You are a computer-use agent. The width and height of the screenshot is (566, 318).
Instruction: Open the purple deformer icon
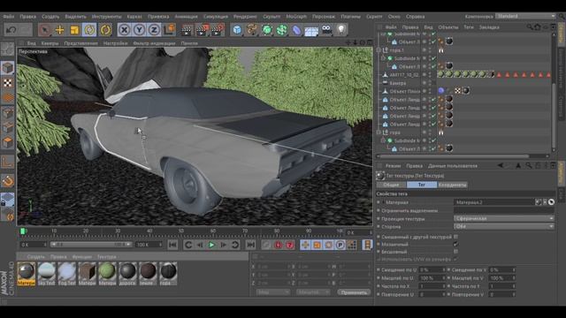pyautogui.click(x=296, y=29)
